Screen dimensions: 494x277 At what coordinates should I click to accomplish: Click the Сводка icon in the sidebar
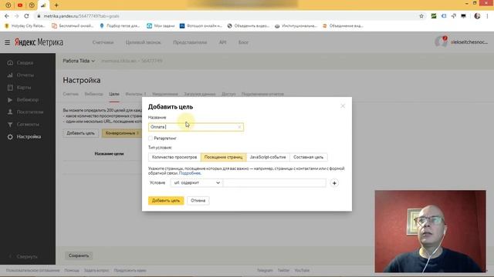[x=10, y=63]
